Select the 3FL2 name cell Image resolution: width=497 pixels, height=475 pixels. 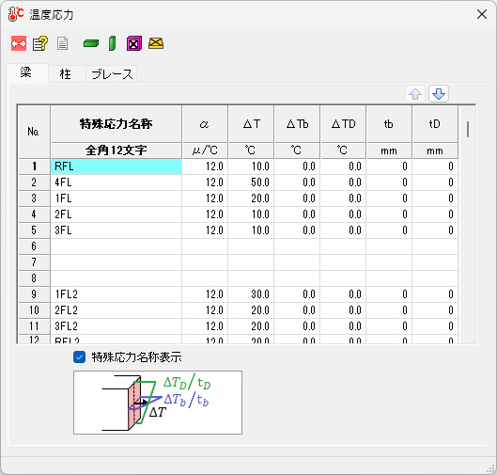click(x=116, y=326)
